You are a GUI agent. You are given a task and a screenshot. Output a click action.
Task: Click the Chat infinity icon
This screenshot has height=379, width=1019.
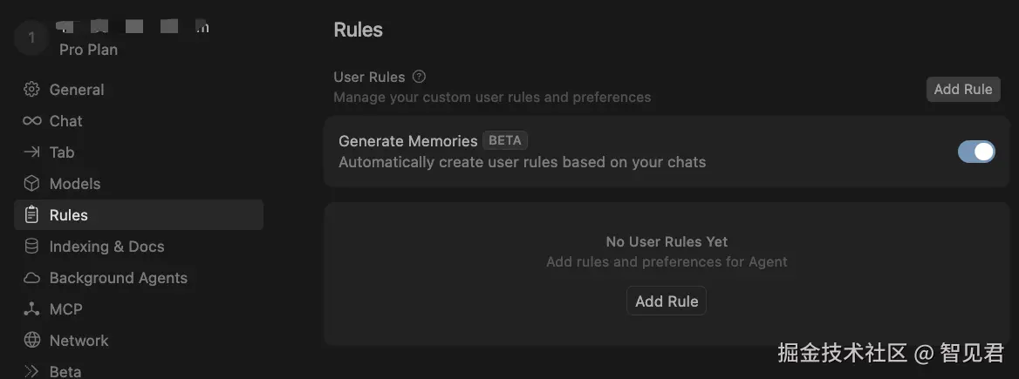click(x=31, y=121)
